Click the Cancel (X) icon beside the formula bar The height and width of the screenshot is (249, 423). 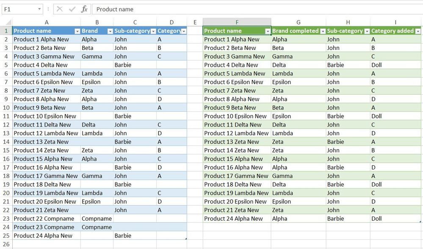59,9
